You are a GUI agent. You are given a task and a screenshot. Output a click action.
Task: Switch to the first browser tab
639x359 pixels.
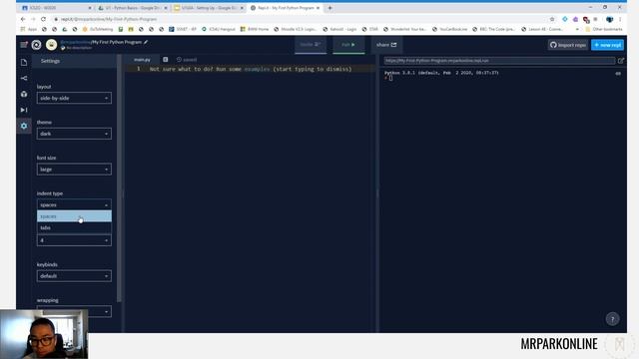click(56, 8)
